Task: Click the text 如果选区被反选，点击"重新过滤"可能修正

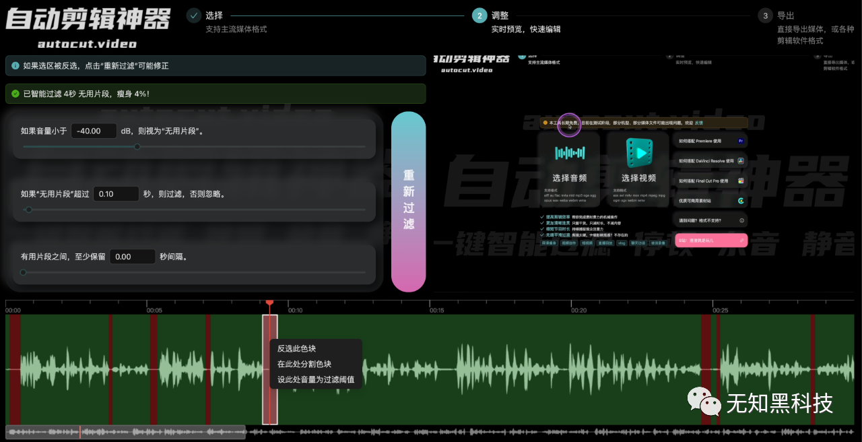Action: pos(96,66)
